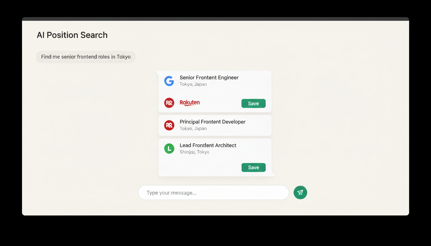Click the round Rakuten icon beside the Rakuten wordmark
This screenshot has height=246, width=431.
[169, 103]
